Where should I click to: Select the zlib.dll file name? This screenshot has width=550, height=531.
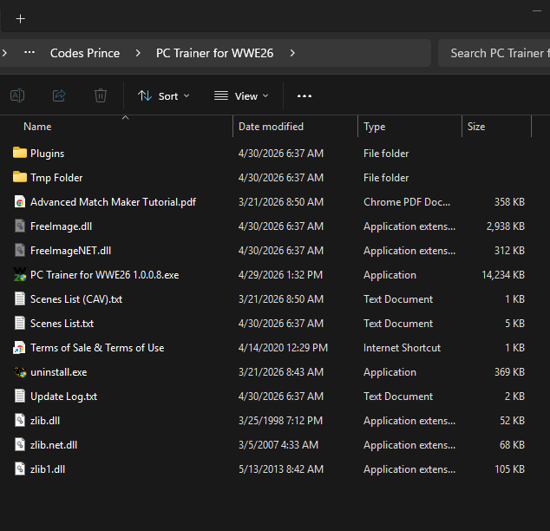[x=45, y=421]
